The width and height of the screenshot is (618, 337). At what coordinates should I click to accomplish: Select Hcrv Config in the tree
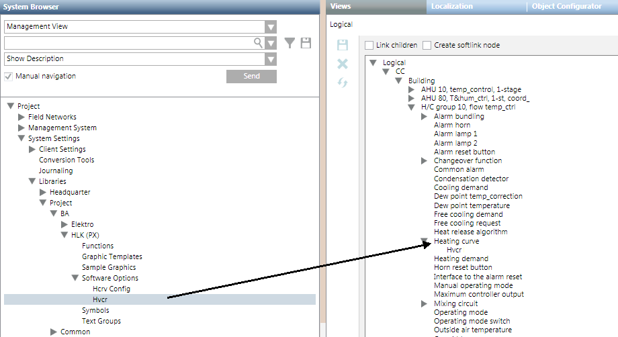(112, 289)
